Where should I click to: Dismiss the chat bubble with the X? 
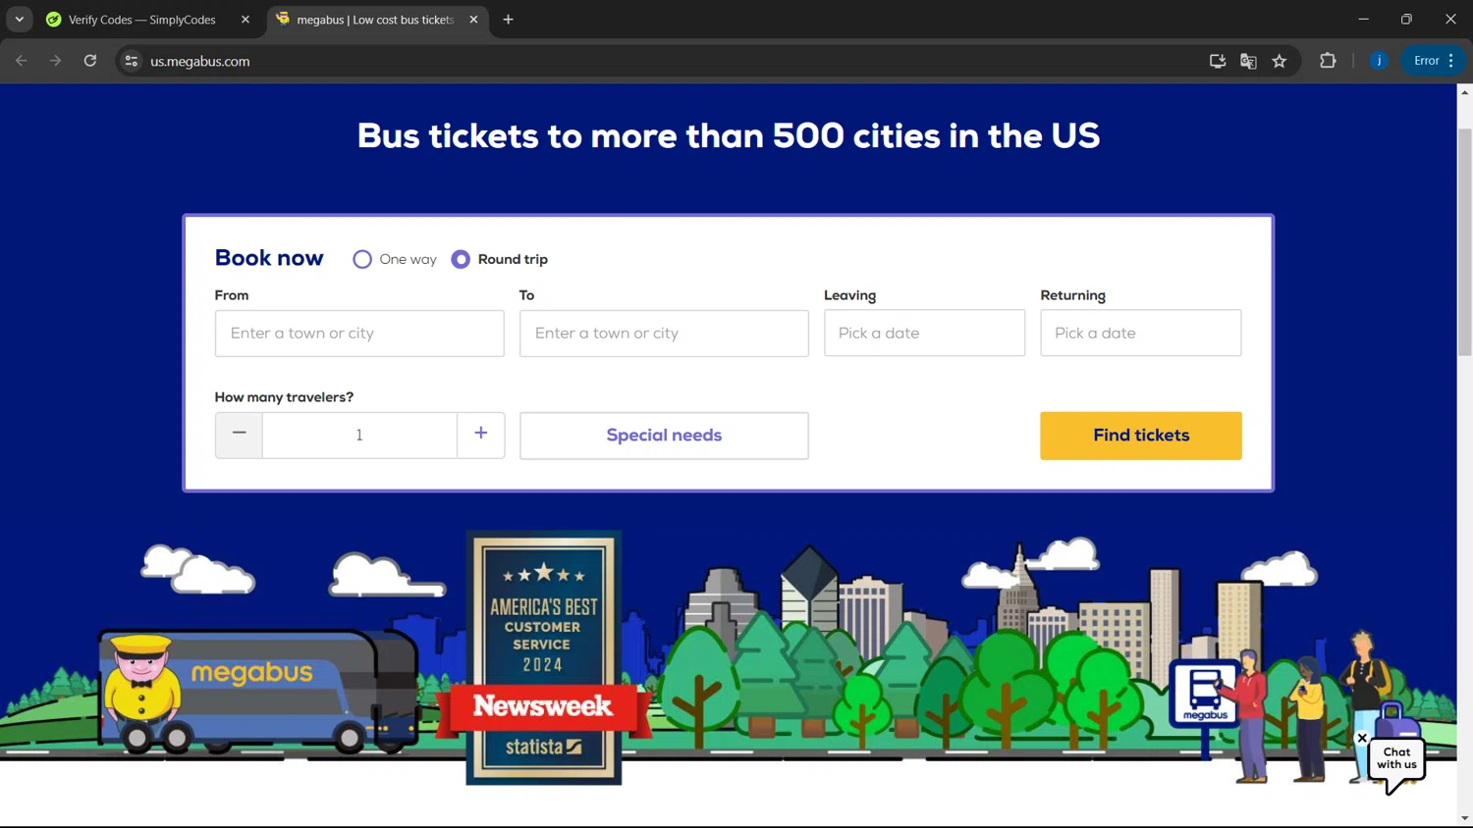point(1362,738)
